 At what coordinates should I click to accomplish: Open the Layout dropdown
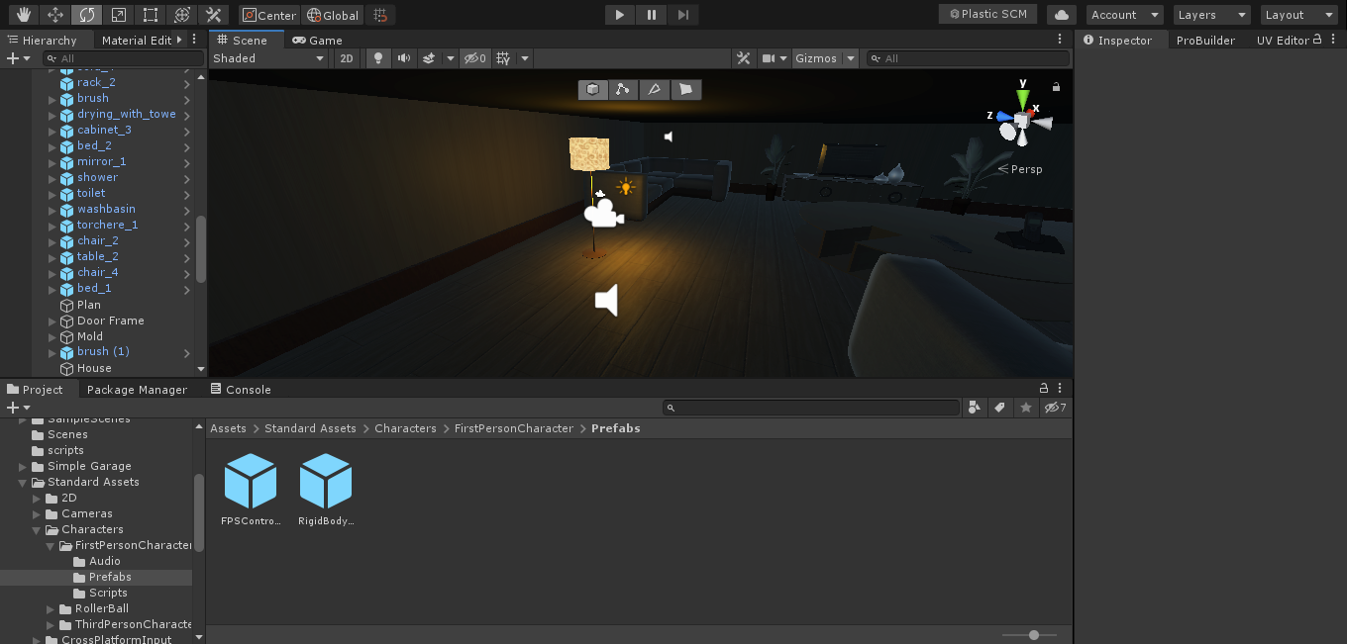[x=1299, y=15]
